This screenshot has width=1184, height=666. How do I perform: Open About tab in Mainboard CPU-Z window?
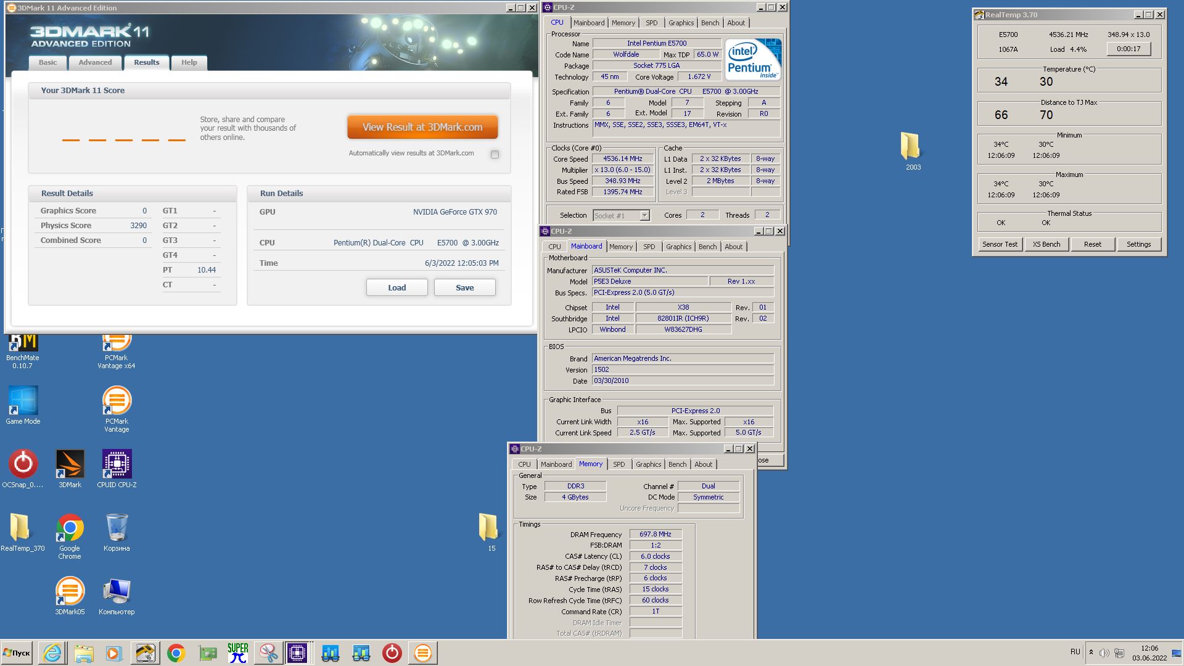[733, 247]
